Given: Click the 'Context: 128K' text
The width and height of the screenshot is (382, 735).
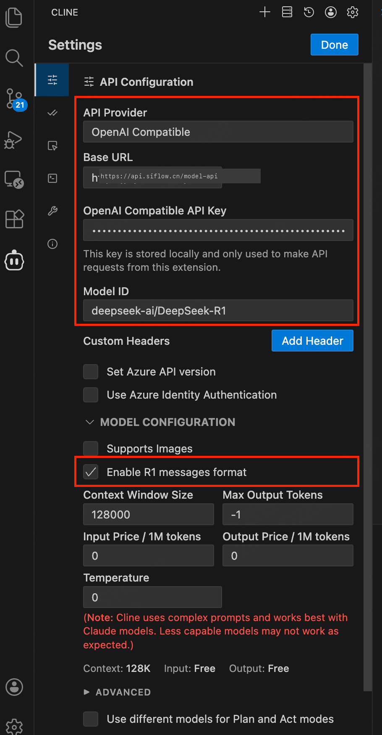Looking at the screenshot, I should point(117,669).
